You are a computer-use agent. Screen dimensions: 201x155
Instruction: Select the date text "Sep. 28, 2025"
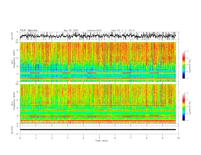(71, 30)
